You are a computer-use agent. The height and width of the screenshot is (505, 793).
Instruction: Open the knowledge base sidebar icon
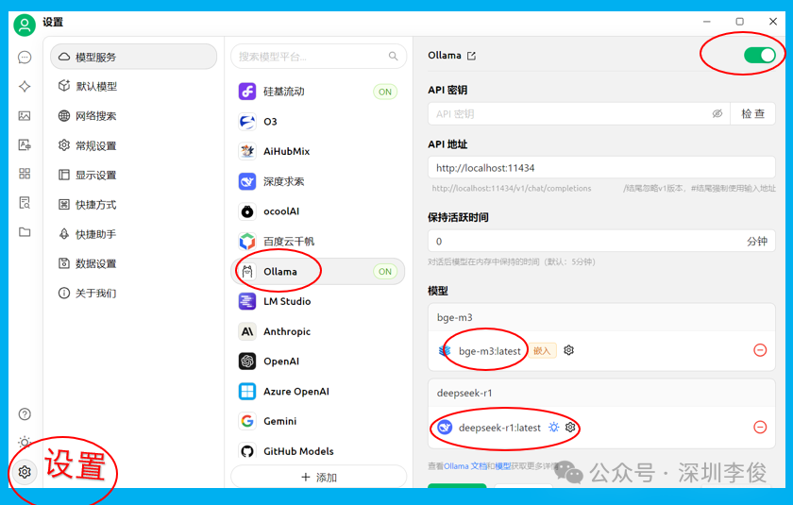(25, 203)
